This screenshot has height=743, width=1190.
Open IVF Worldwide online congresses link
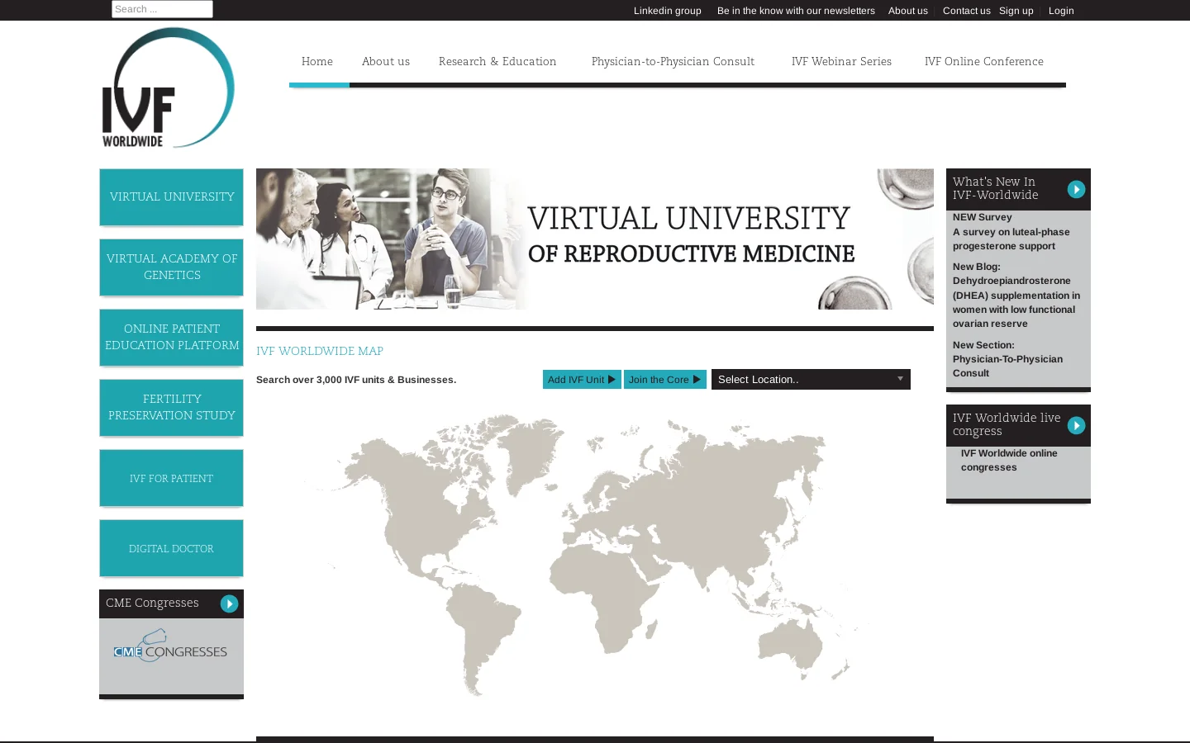click(x=1009, y=461)
